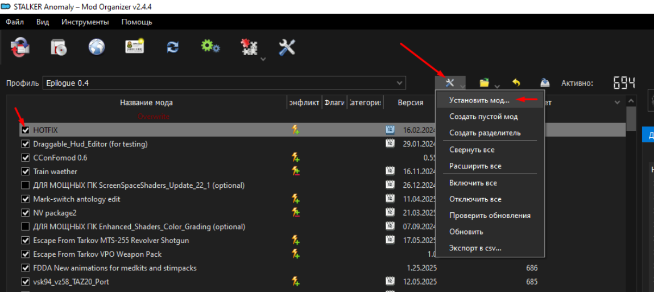This screenshot has height=292, width=654.
Task: Click the conflict lightning icon of HOTFIX
Action: pyautogui.click(x=295, y=130)
